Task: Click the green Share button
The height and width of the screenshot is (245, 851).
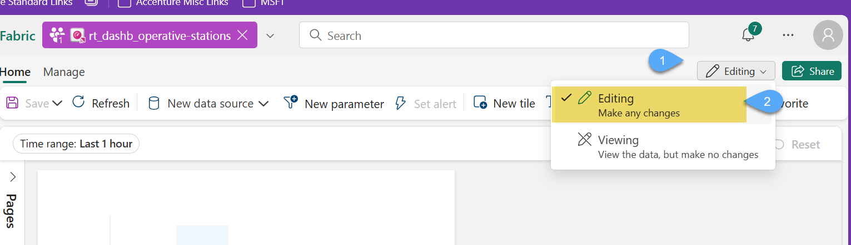Action: (812, 71)
